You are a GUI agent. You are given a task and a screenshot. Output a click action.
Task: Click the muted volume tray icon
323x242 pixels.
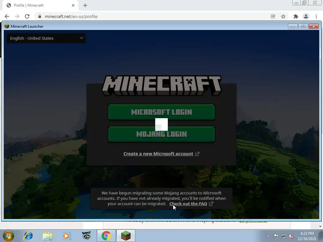(291, 236)
